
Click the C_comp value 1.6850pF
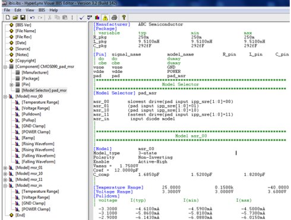pos(149,174)
